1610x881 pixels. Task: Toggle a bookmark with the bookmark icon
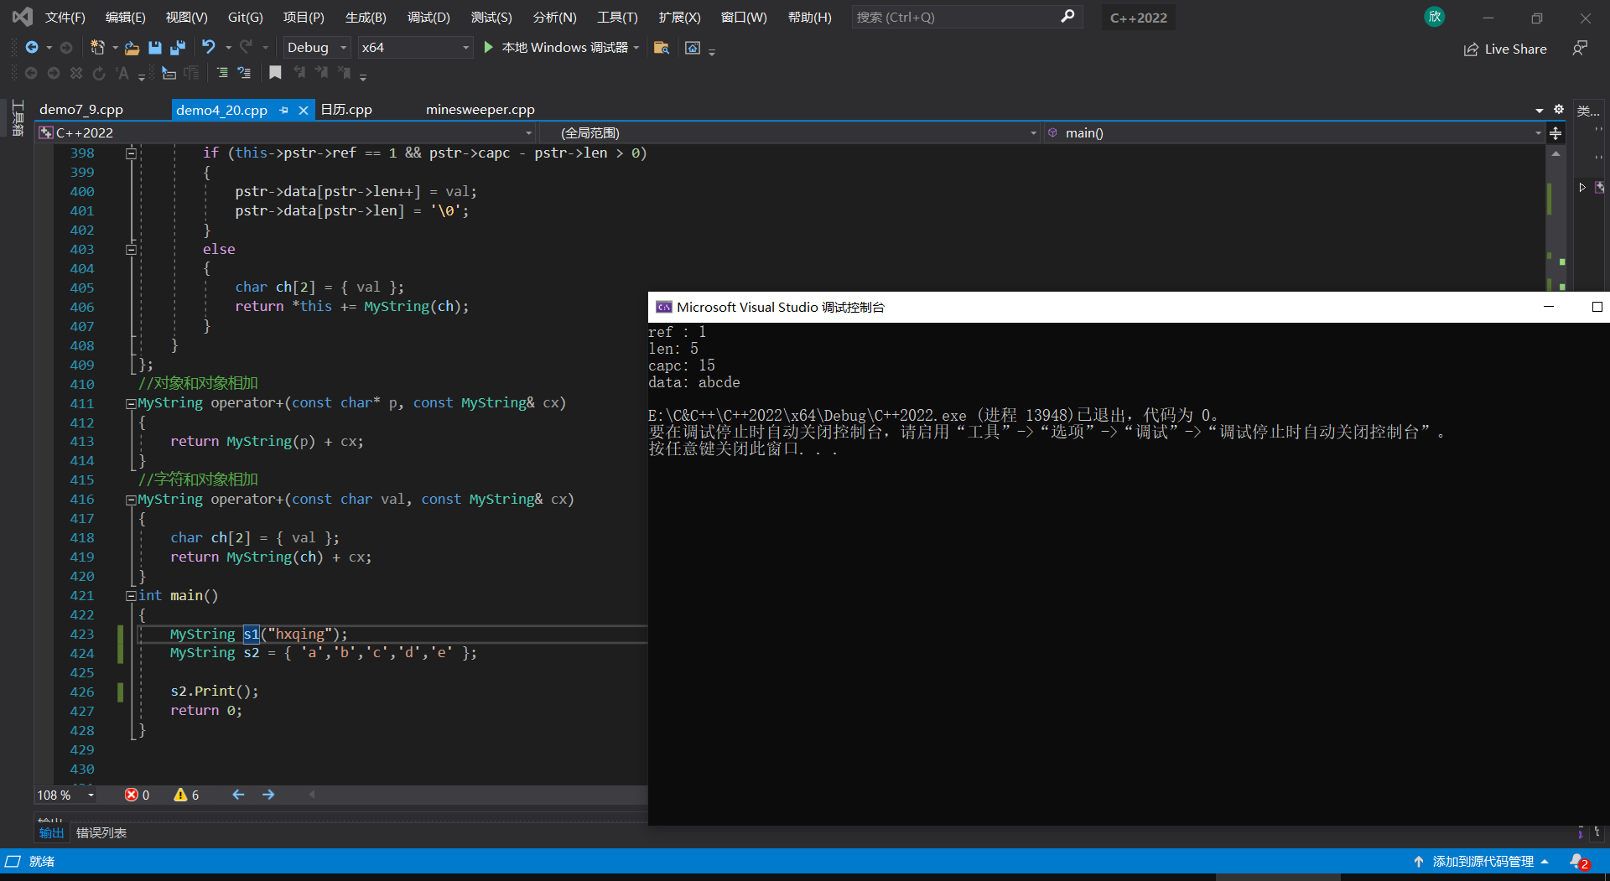click(275, 73)
